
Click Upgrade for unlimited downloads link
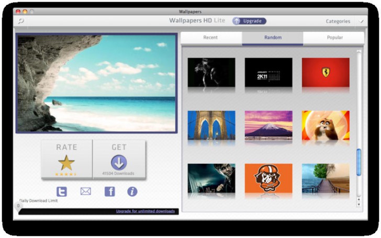(x=145, y=211)
